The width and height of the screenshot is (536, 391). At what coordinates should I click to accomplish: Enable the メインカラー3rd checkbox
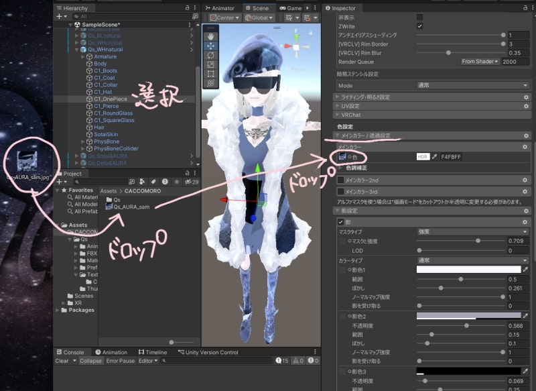click(x=341, y=191)
